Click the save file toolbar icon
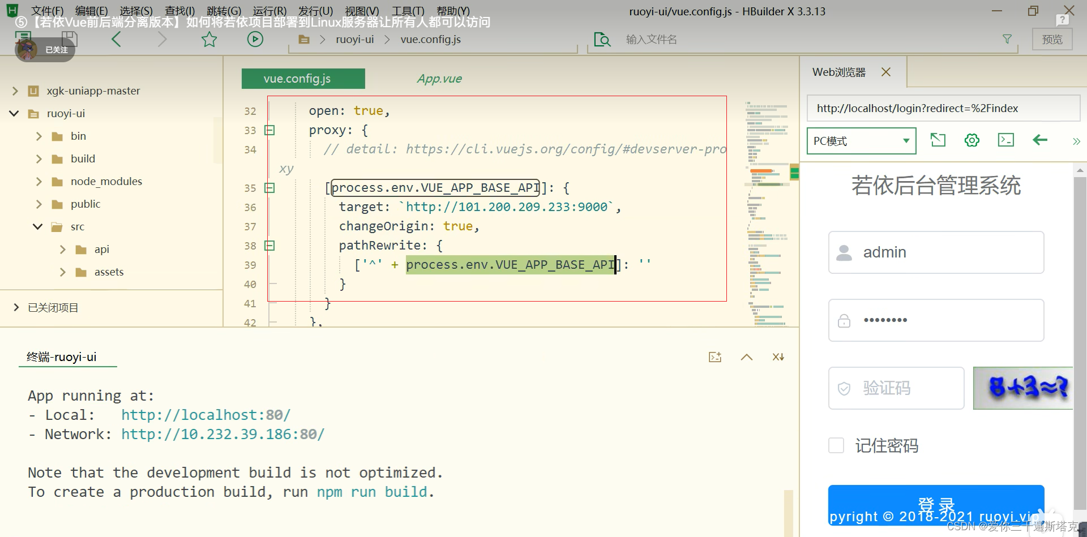The height and width of the screenshot is (537, 1087). [x=69, y=38]
